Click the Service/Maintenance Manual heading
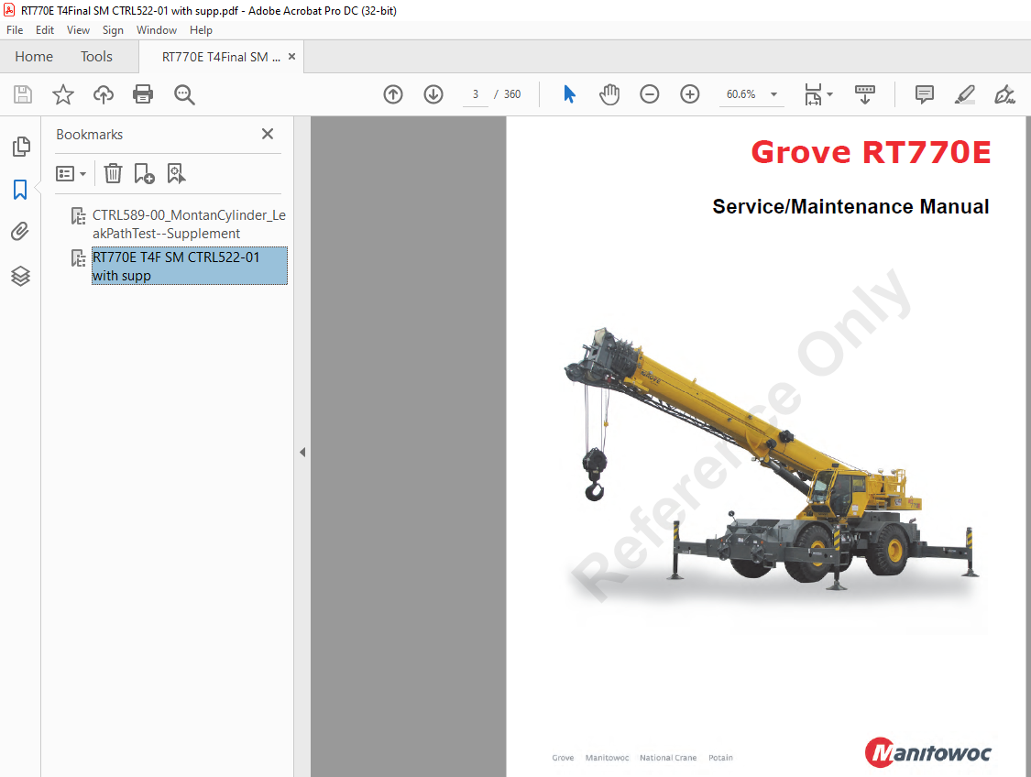 [850, 206]
